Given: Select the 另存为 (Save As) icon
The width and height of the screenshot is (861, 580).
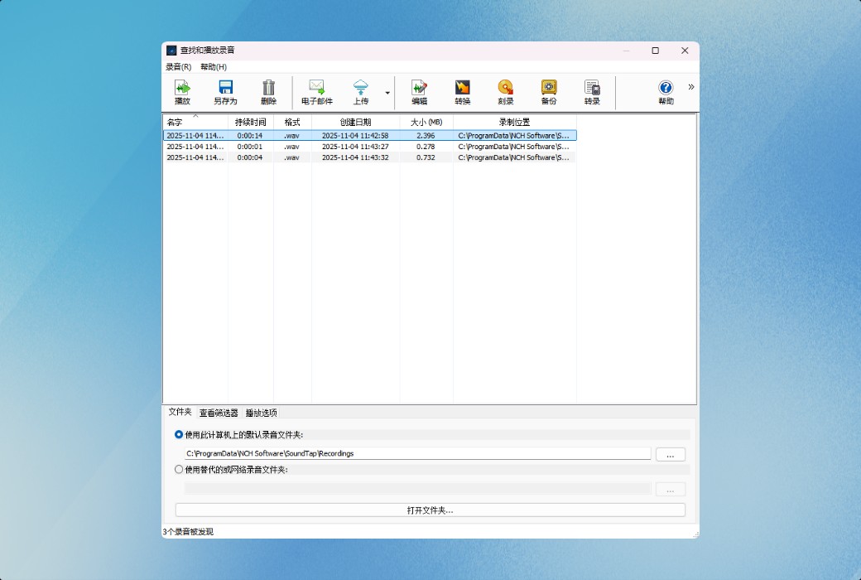Looking at the screenshot, I should click(225, 91).
